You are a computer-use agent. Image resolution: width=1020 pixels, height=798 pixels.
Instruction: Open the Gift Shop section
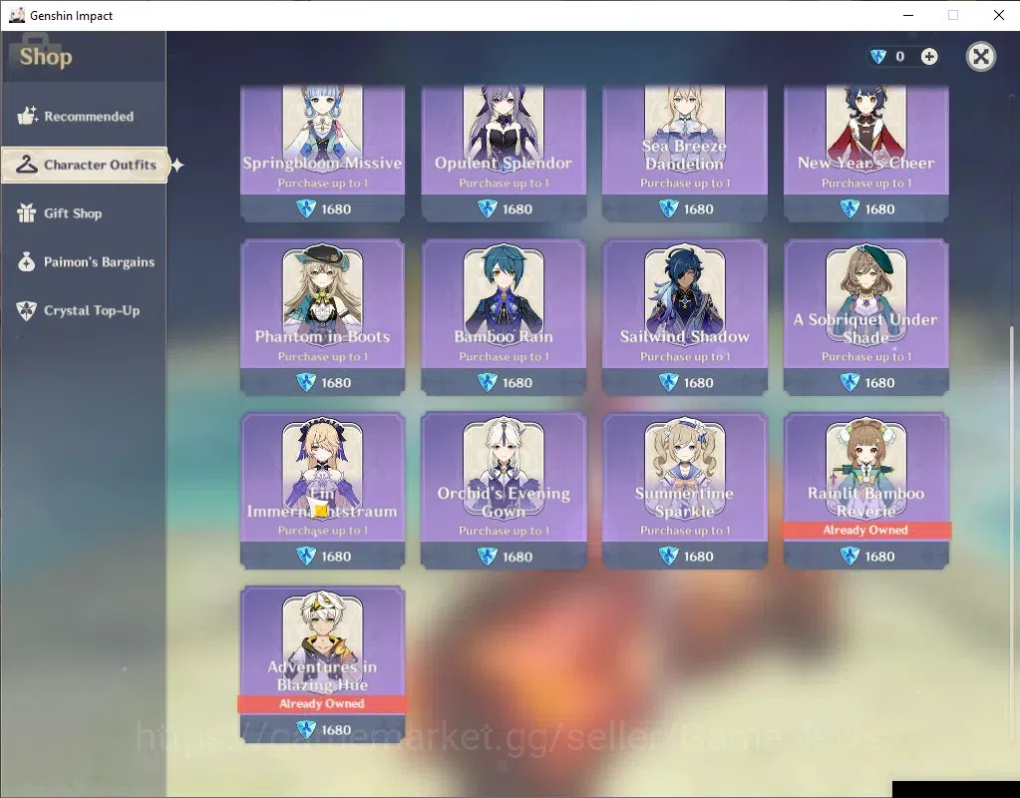click(x=84, y=213)
